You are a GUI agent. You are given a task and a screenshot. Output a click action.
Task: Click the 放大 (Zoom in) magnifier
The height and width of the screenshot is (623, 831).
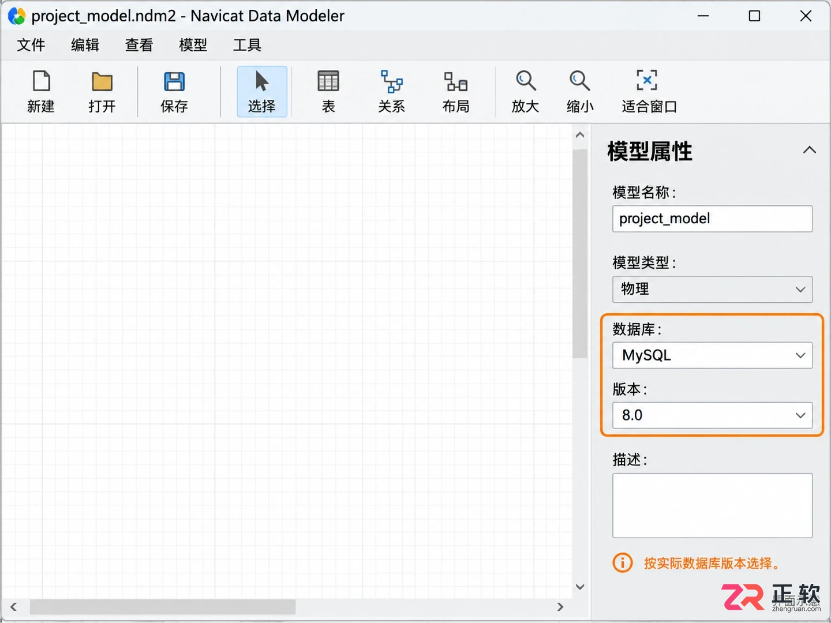click(526, 81)
